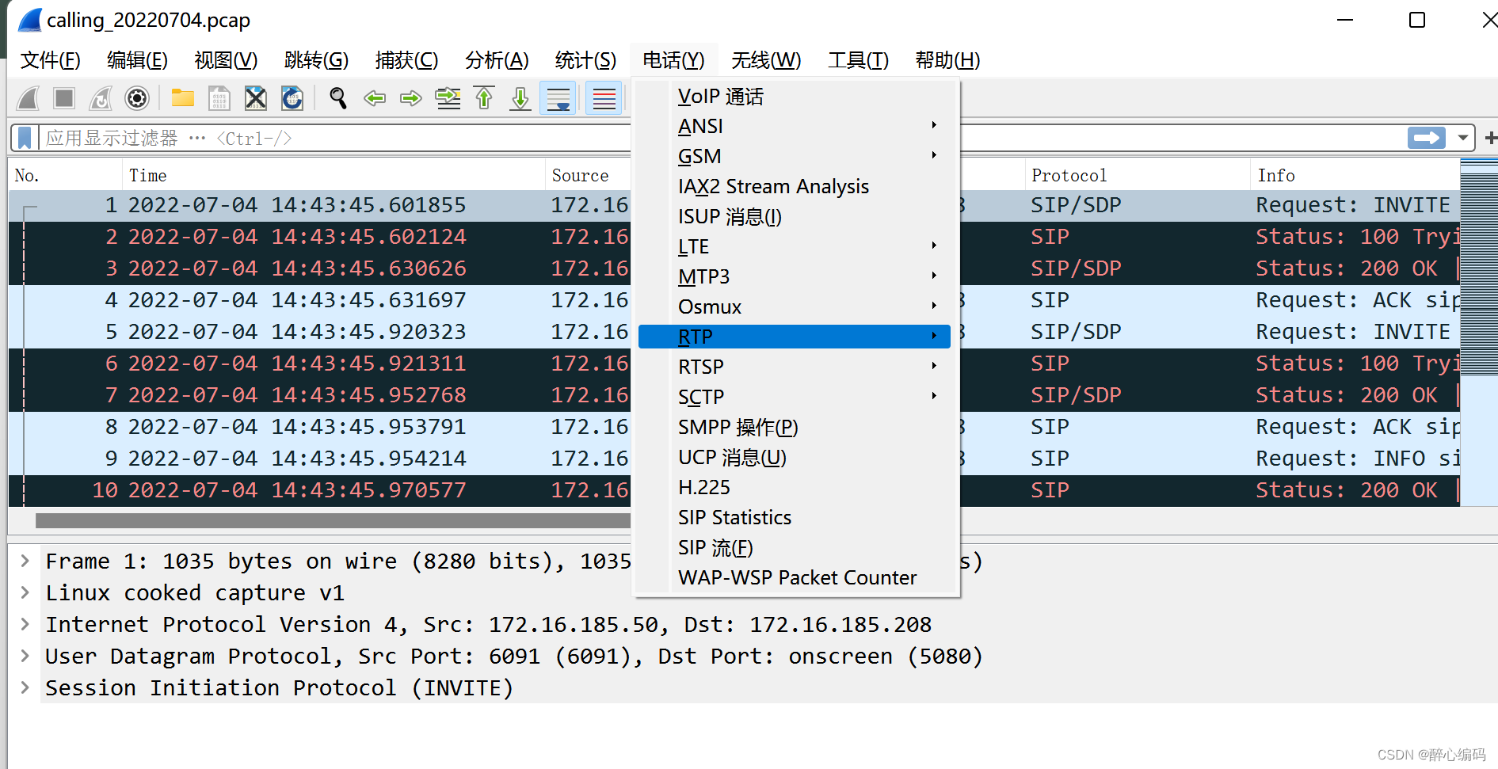The image size is (1498, 769).
Task: Jump to first packet up arrow icon
Action: [484, 98]
